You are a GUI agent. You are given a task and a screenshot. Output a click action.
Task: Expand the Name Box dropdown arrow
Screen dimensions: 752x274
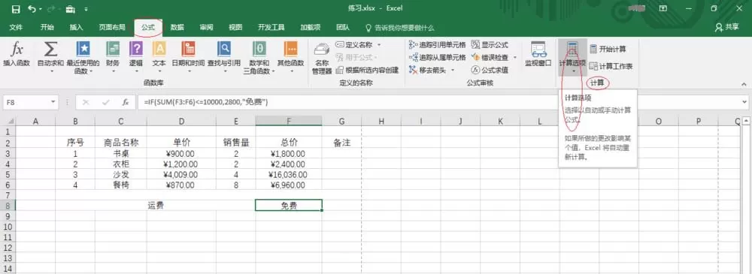tap(53, 102)
